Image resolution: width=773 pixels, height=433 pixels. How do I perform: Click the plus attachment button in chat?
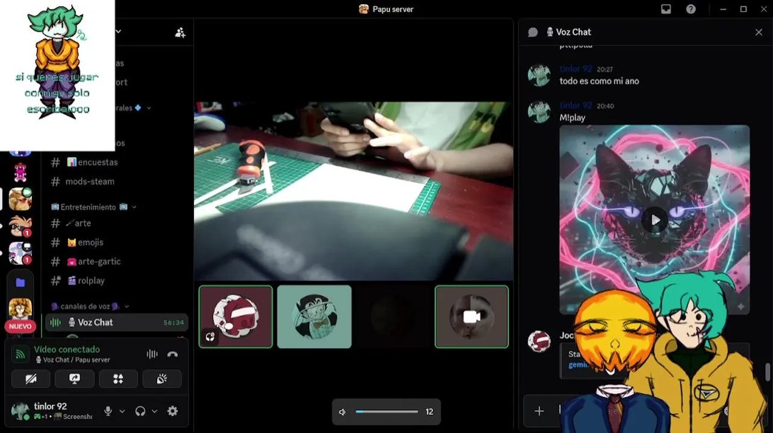point(539,411)
